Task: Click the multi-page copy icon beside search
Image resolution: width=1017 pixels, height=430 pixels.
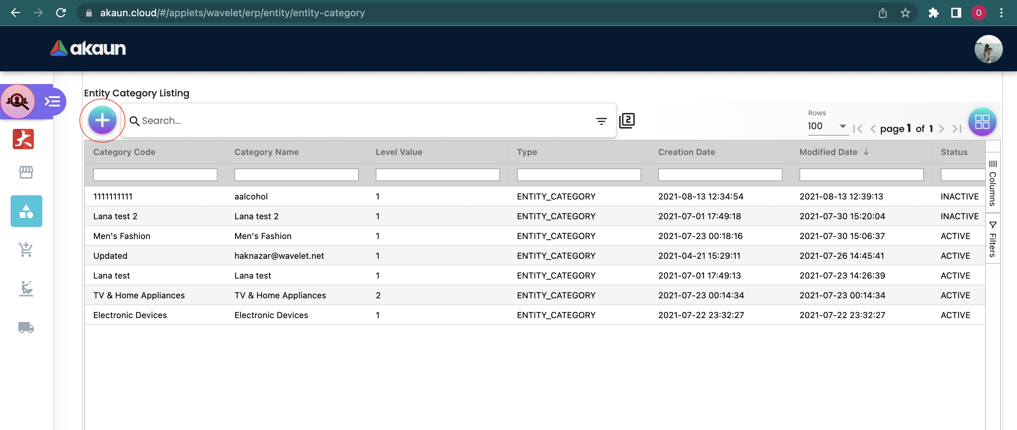Action: coord(626,120)
